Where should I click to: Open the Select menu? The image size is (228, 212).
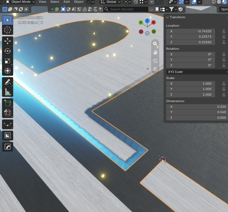(55, 2)
